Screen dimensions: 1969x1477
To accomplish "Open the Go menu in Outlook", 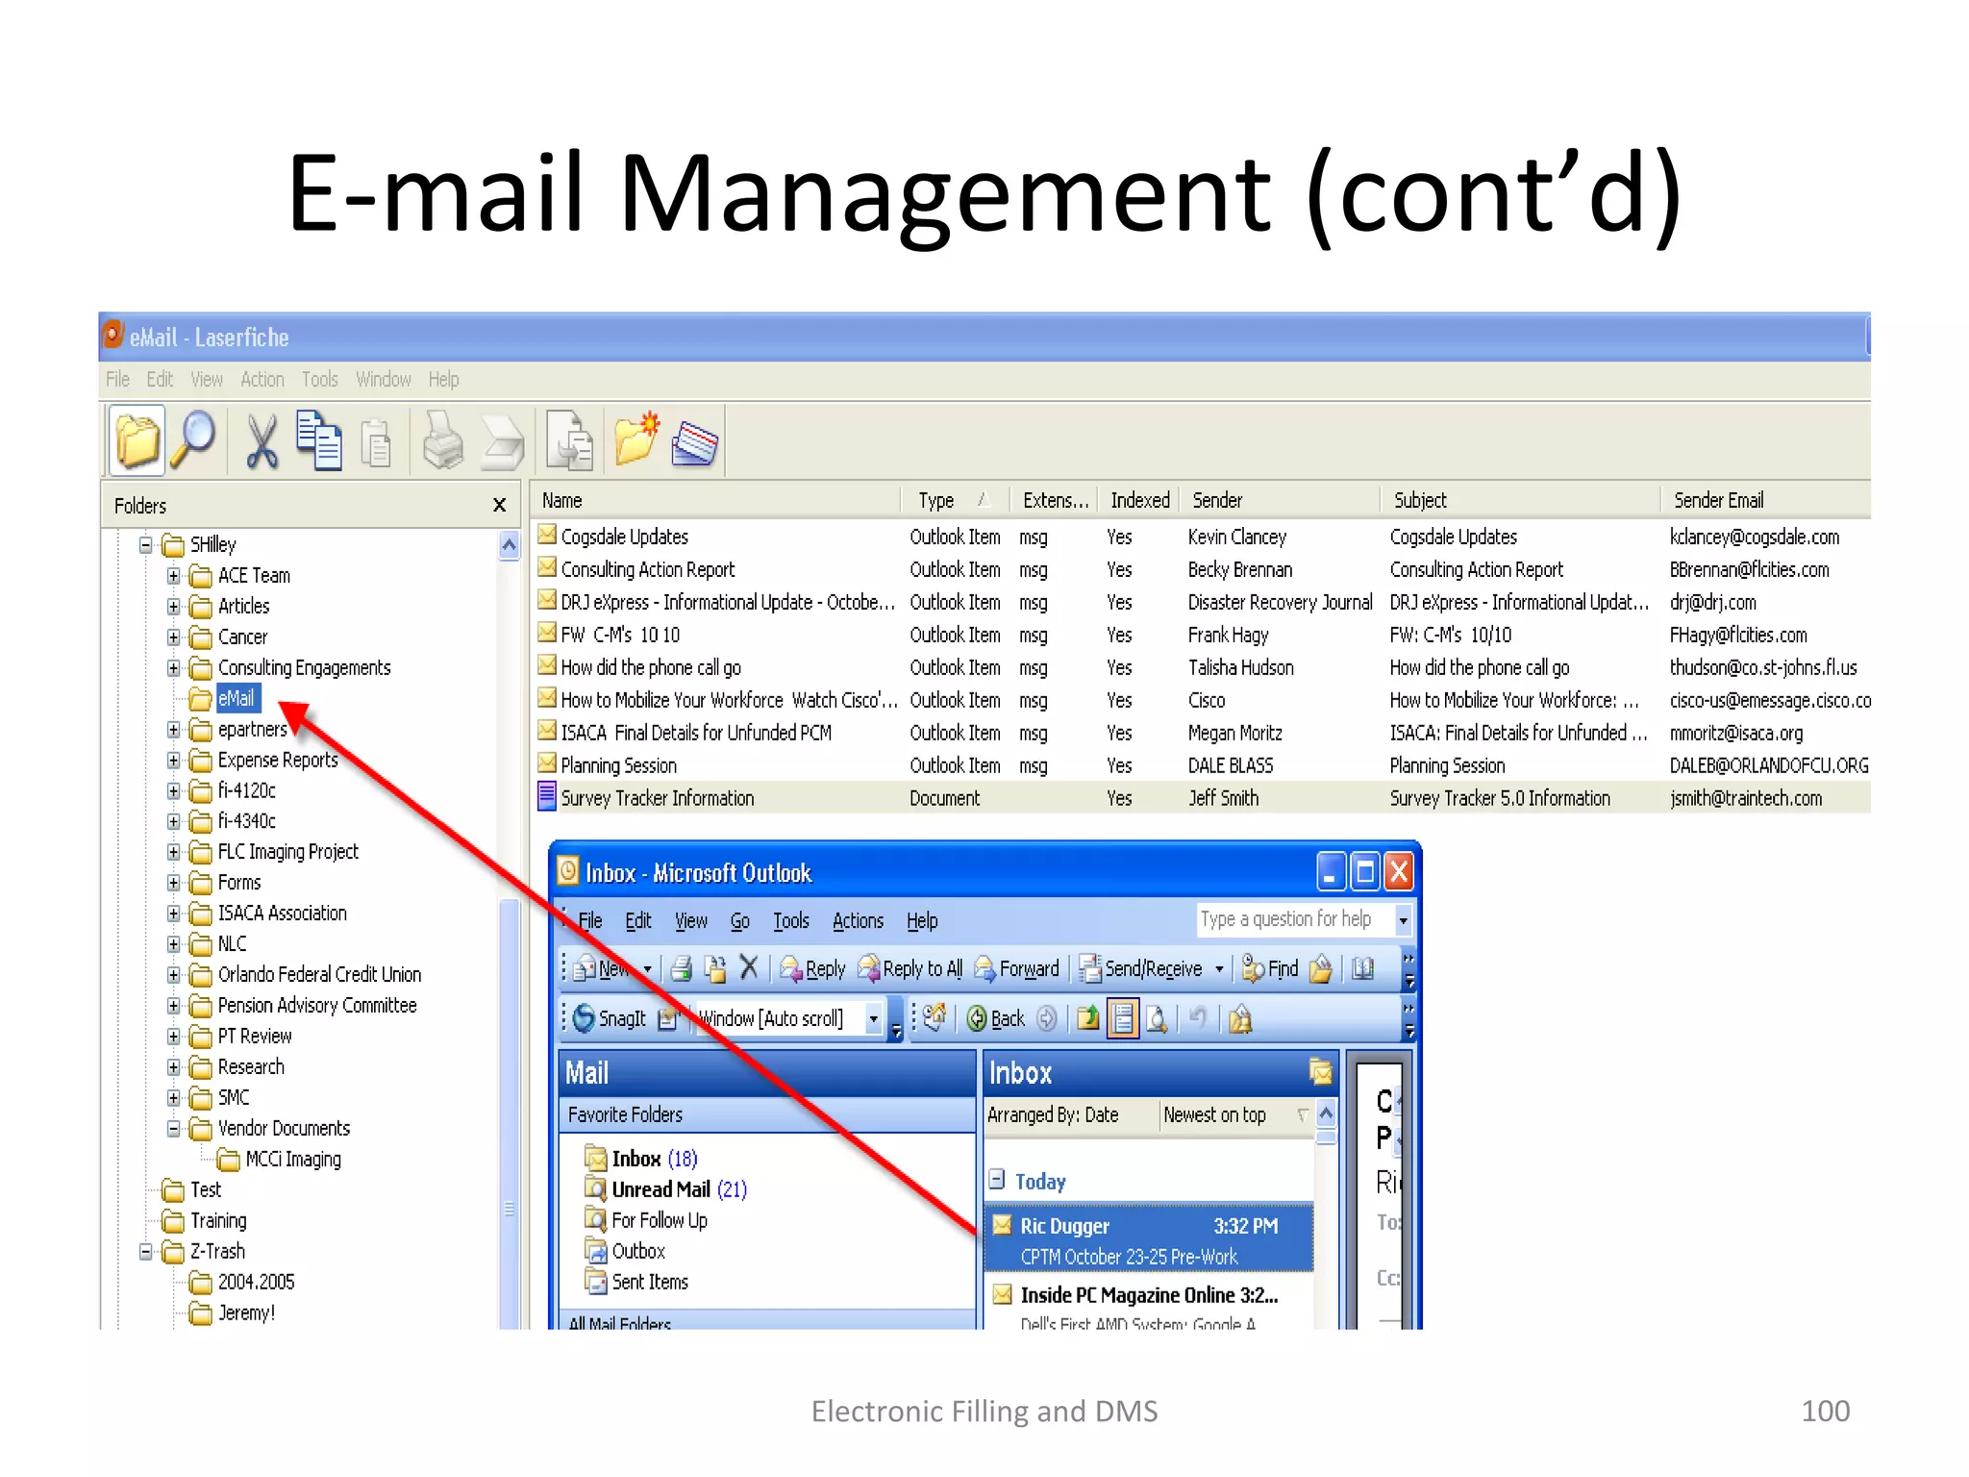I will [739, 921].
